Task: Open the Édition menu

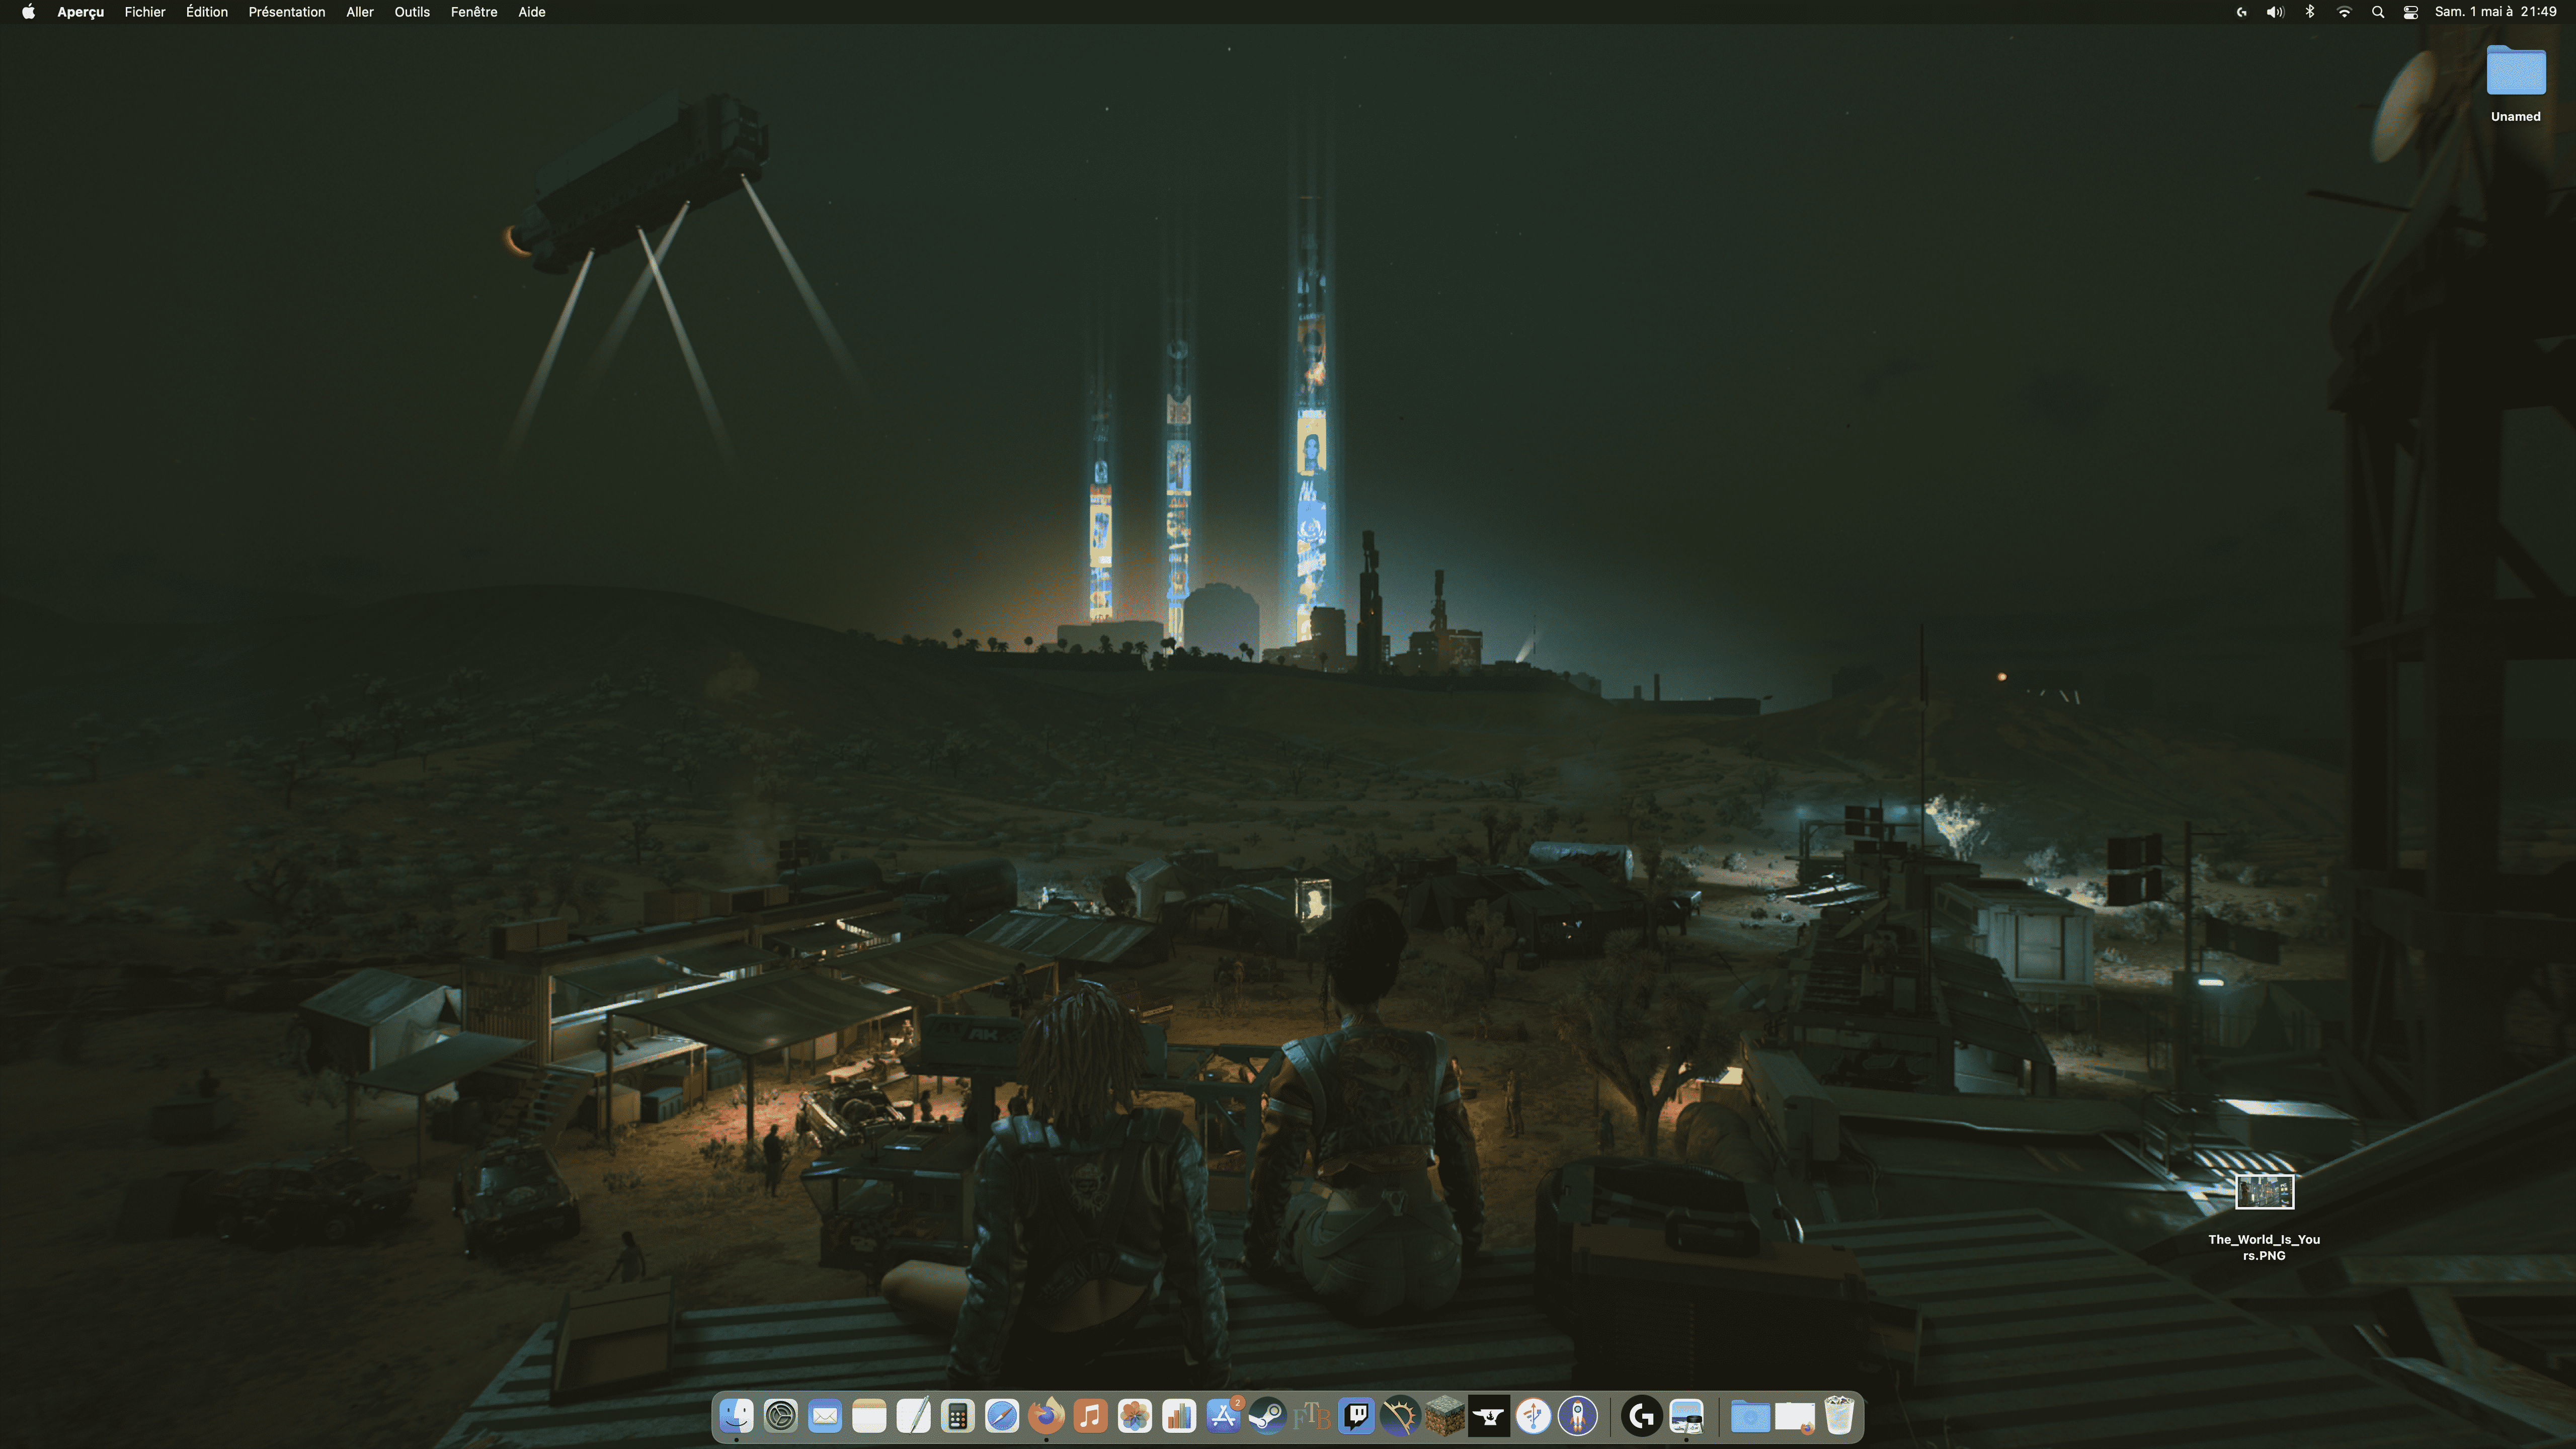Action: pyautogui.click(x=207, y=12)
